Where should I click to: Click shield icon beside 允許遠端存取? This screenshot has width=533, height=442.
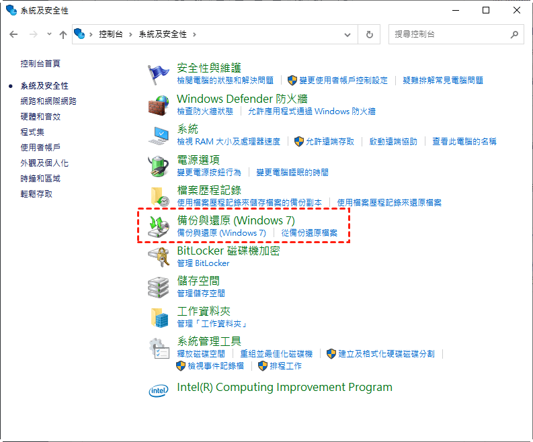click(x=299, y=142)
